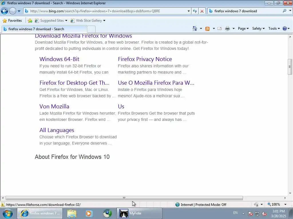293x219 pixels.
Task: Open the Help question mark menu
Action: point(286,29)
